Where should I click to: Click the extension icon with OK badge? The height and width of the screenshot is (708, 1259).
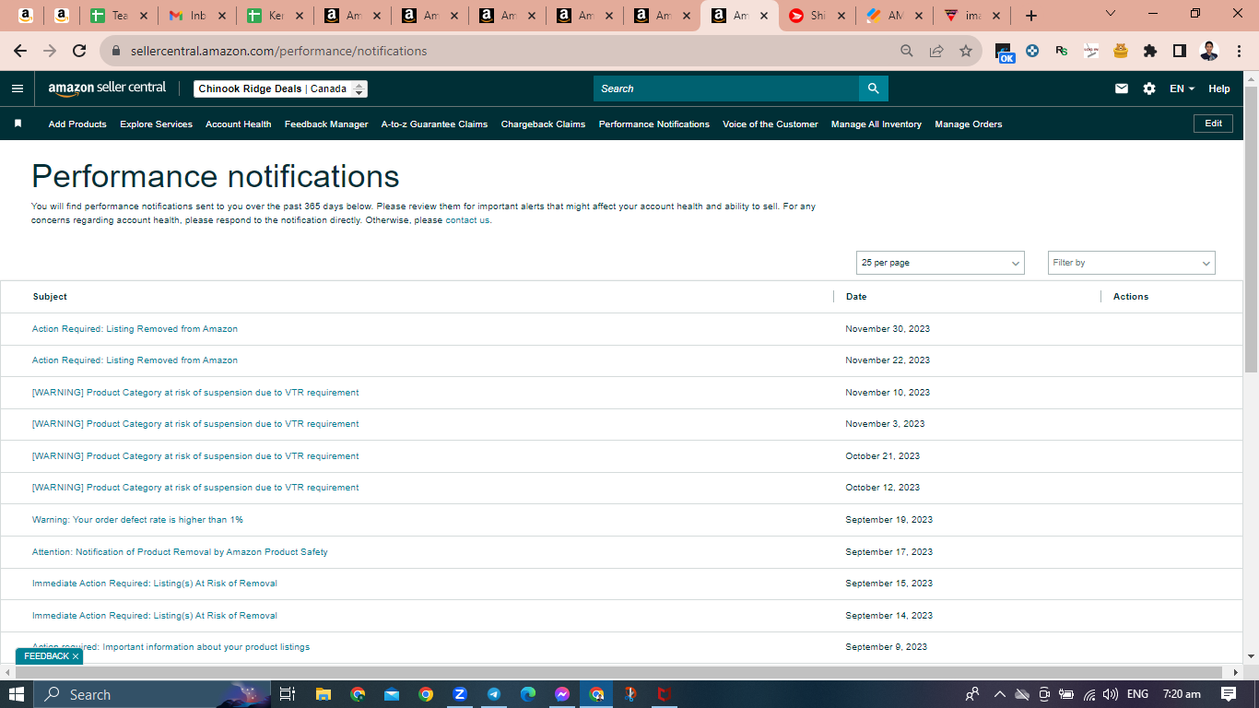(1005, 53)
